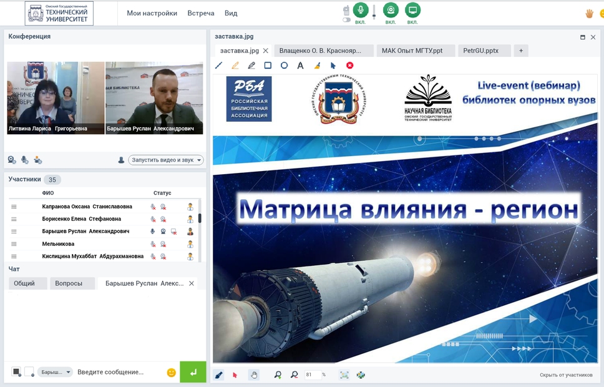The image size is (604, 387).
Task: Switch to the PetrGU.pptx document tab
Action: [x=484, y=51]
